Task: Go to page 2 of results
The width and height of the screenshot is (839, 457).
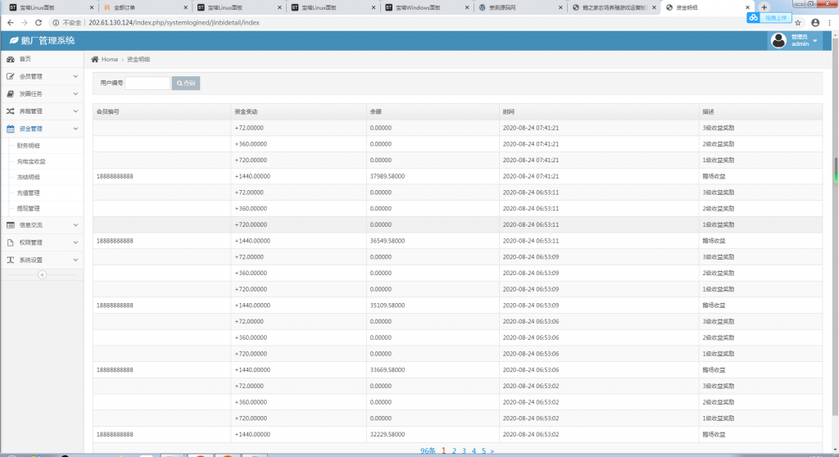Action: [x=454, y=450]
